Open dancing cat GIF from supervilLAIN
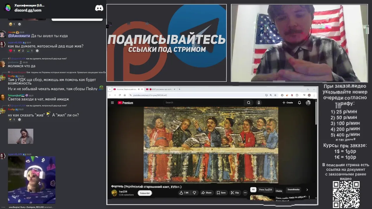Viewport: 372px width, 209px height. [32, 180]
